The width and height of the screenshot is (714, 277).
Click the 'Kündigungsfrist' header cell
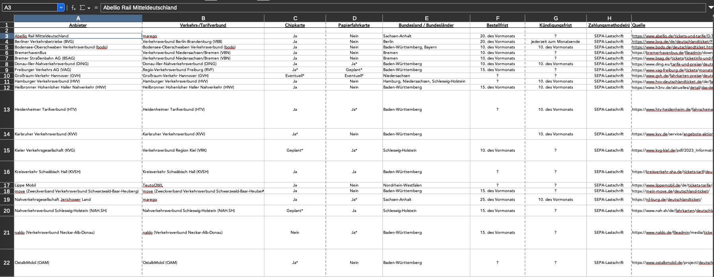click(555, 25)
